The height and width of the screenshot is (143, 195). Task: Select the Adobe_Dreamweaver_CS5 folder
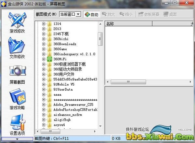tap(73, 105)
